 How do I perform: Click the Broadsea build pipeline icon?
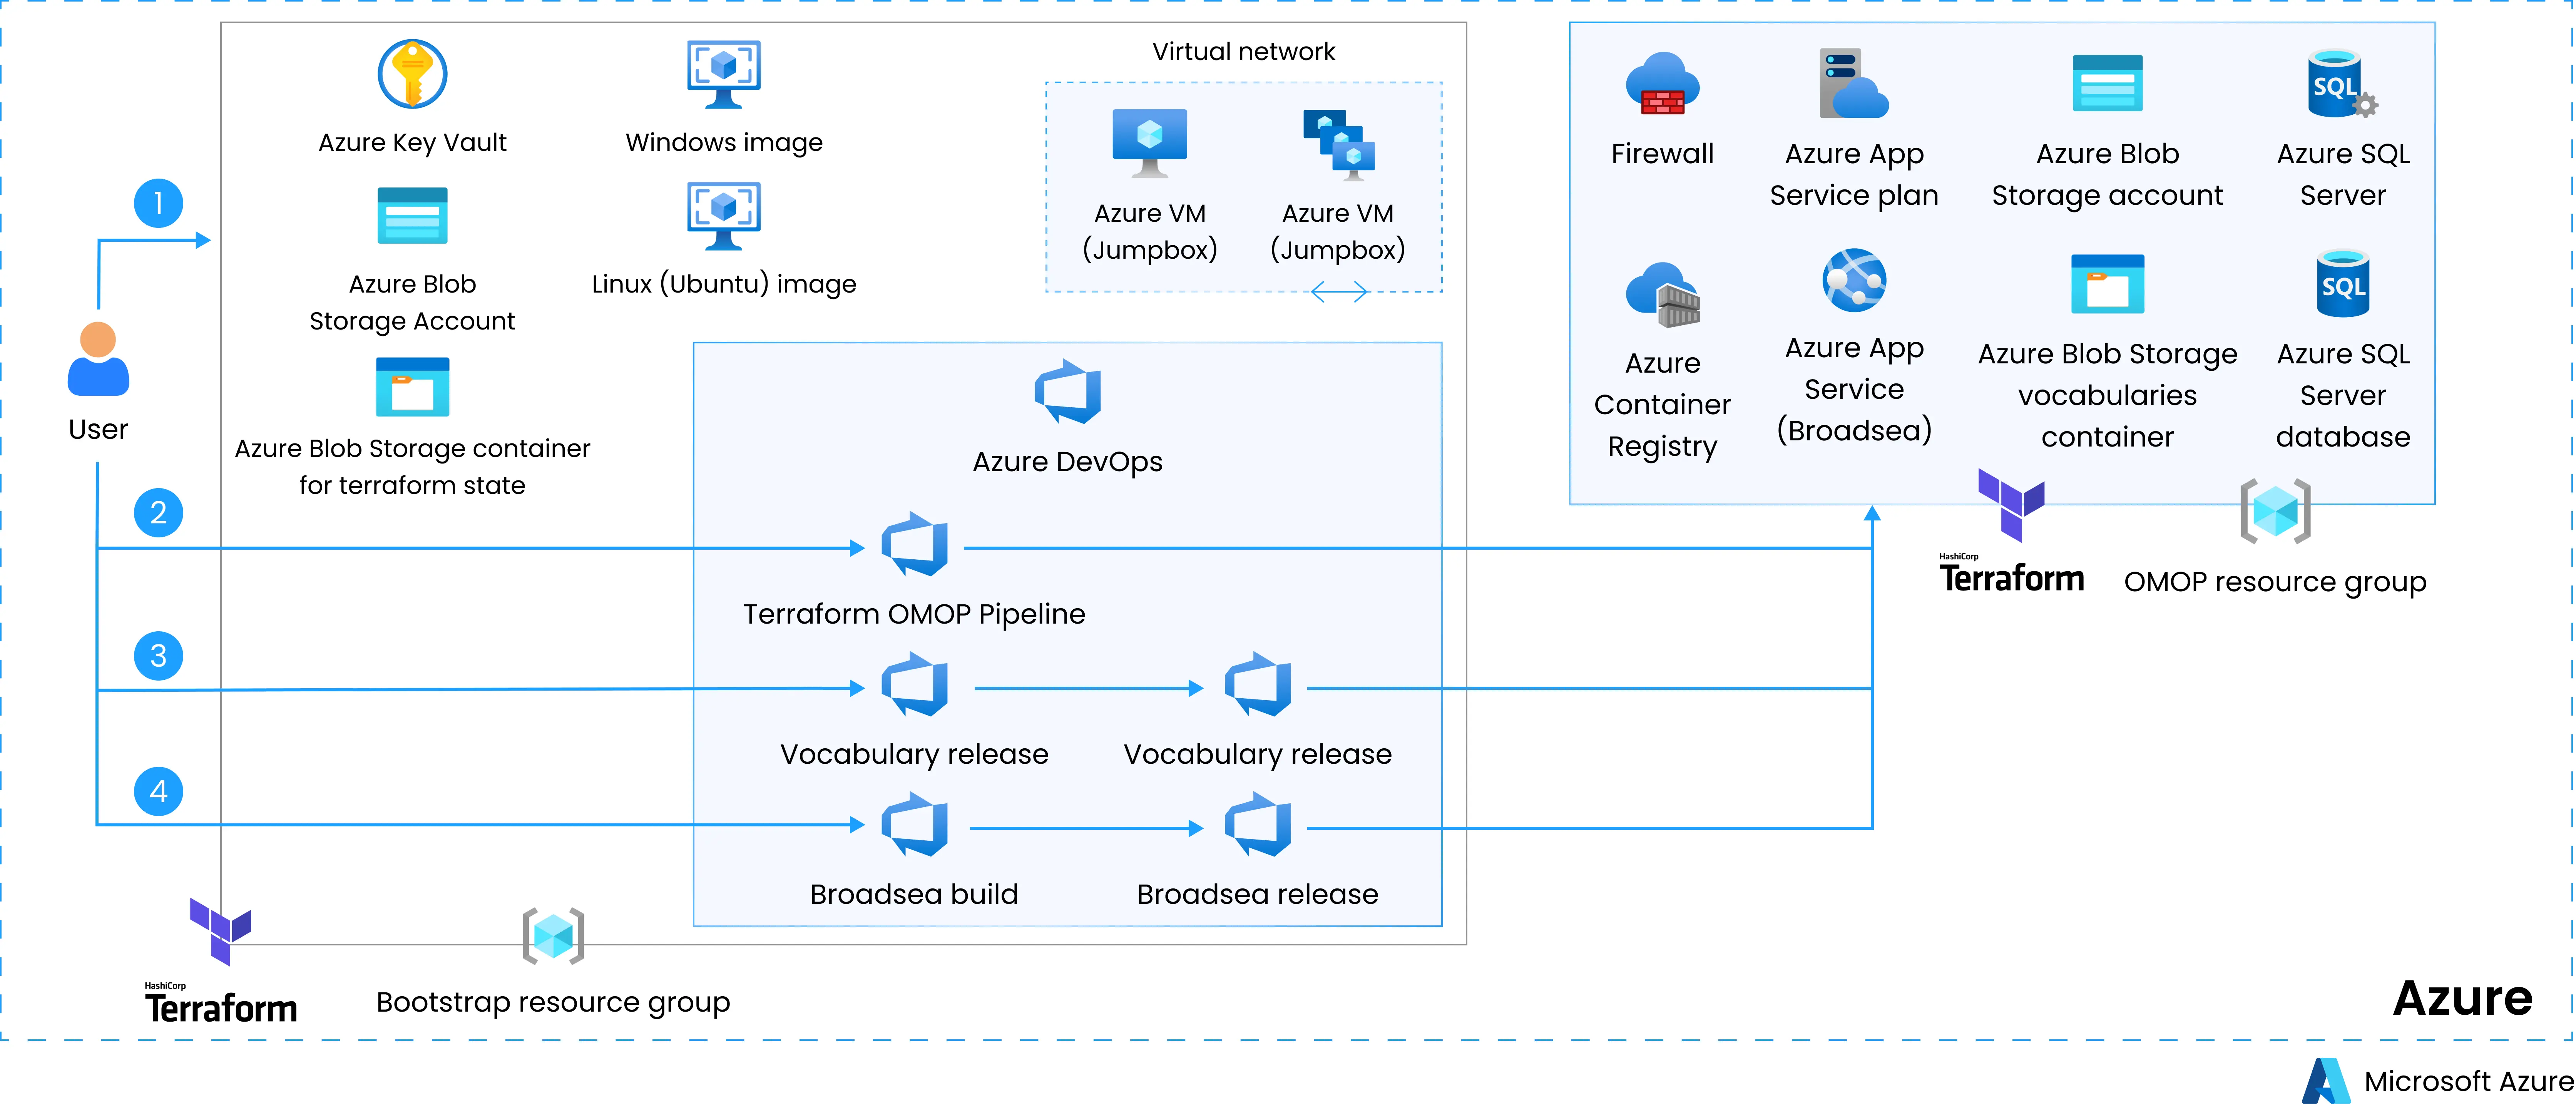point(915,825)
